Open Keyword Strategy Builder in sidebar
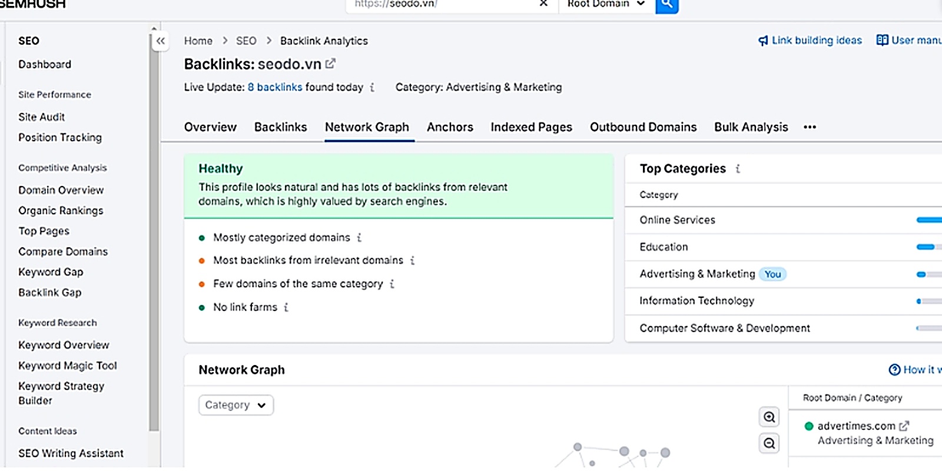 coord(61,393)
